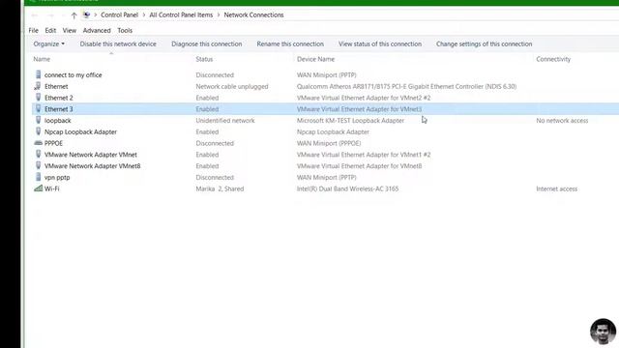Select the "loopback" connection name
Screen dimensions: 619x348
(58, 121)
